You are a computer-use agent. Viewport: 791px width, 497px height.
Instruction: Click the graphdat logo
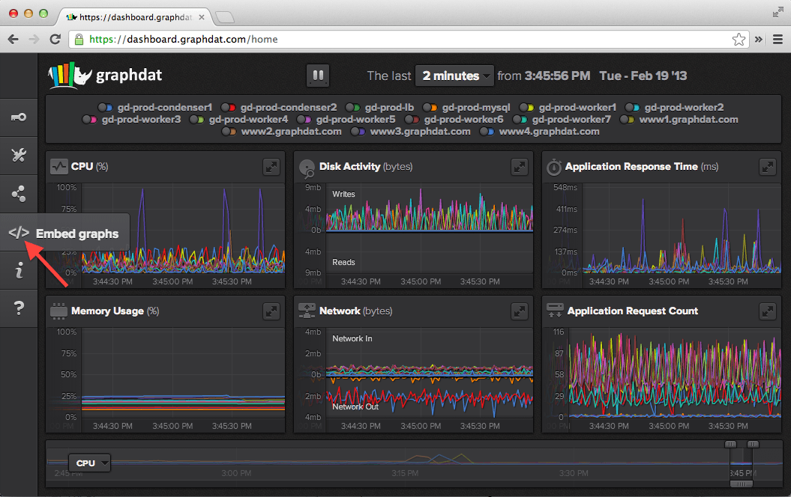106,76
